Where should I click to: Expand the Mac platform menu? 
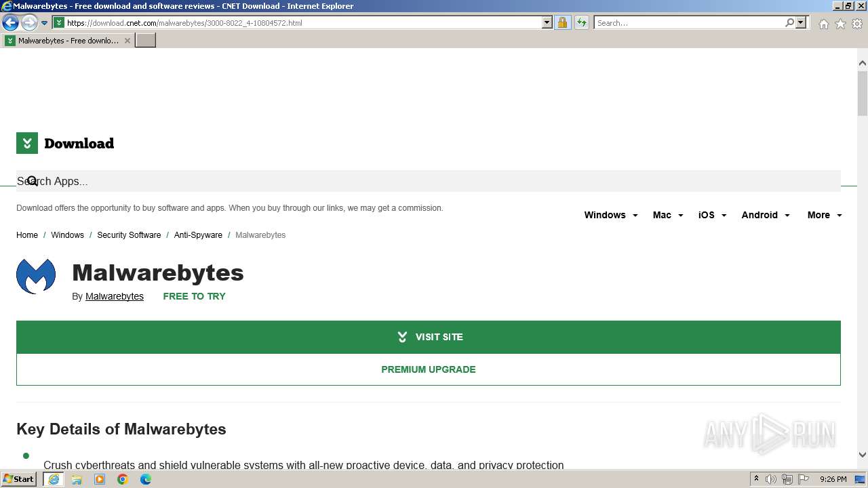tap(667, 215)
